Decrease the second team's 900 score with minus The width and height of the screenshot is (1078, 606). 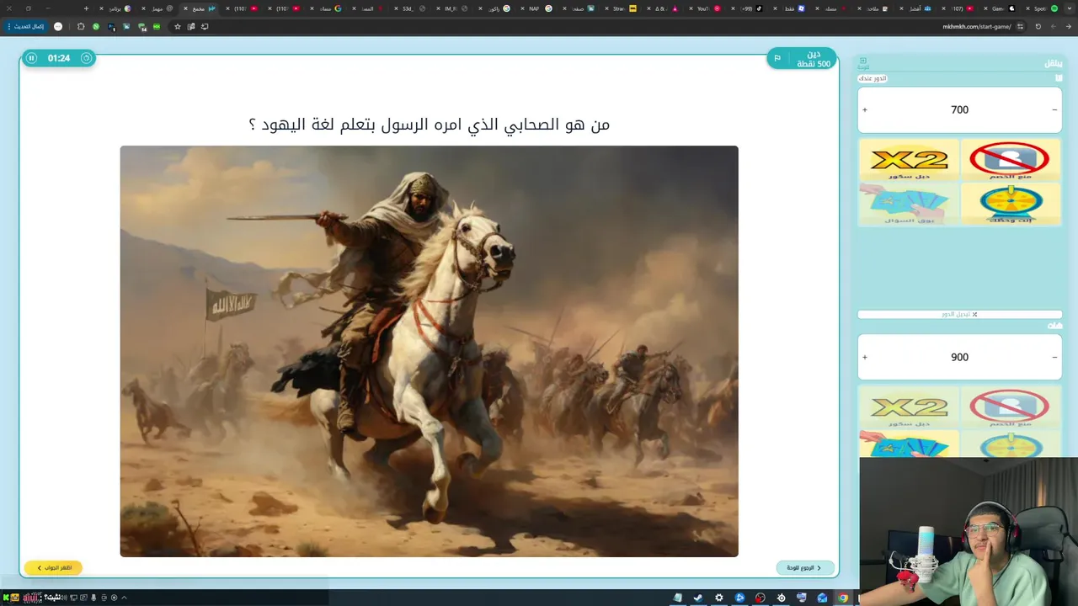click(1054, 358)
